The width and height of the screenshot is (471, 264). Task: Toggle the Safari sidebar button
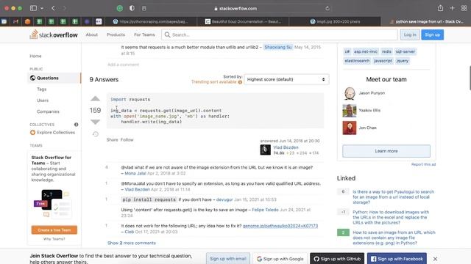coord(33,8)
